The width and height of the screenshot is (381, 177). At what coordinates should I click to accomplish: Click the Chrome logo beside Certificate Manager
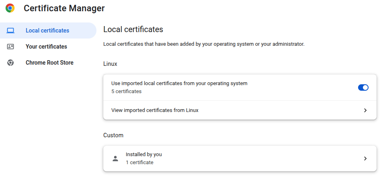[10, 8]
